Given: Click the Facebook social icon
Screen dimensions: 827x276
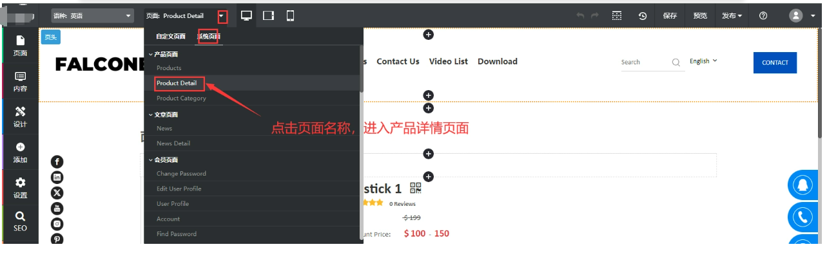Looking at the screenshot, I should tap(57, 162).
